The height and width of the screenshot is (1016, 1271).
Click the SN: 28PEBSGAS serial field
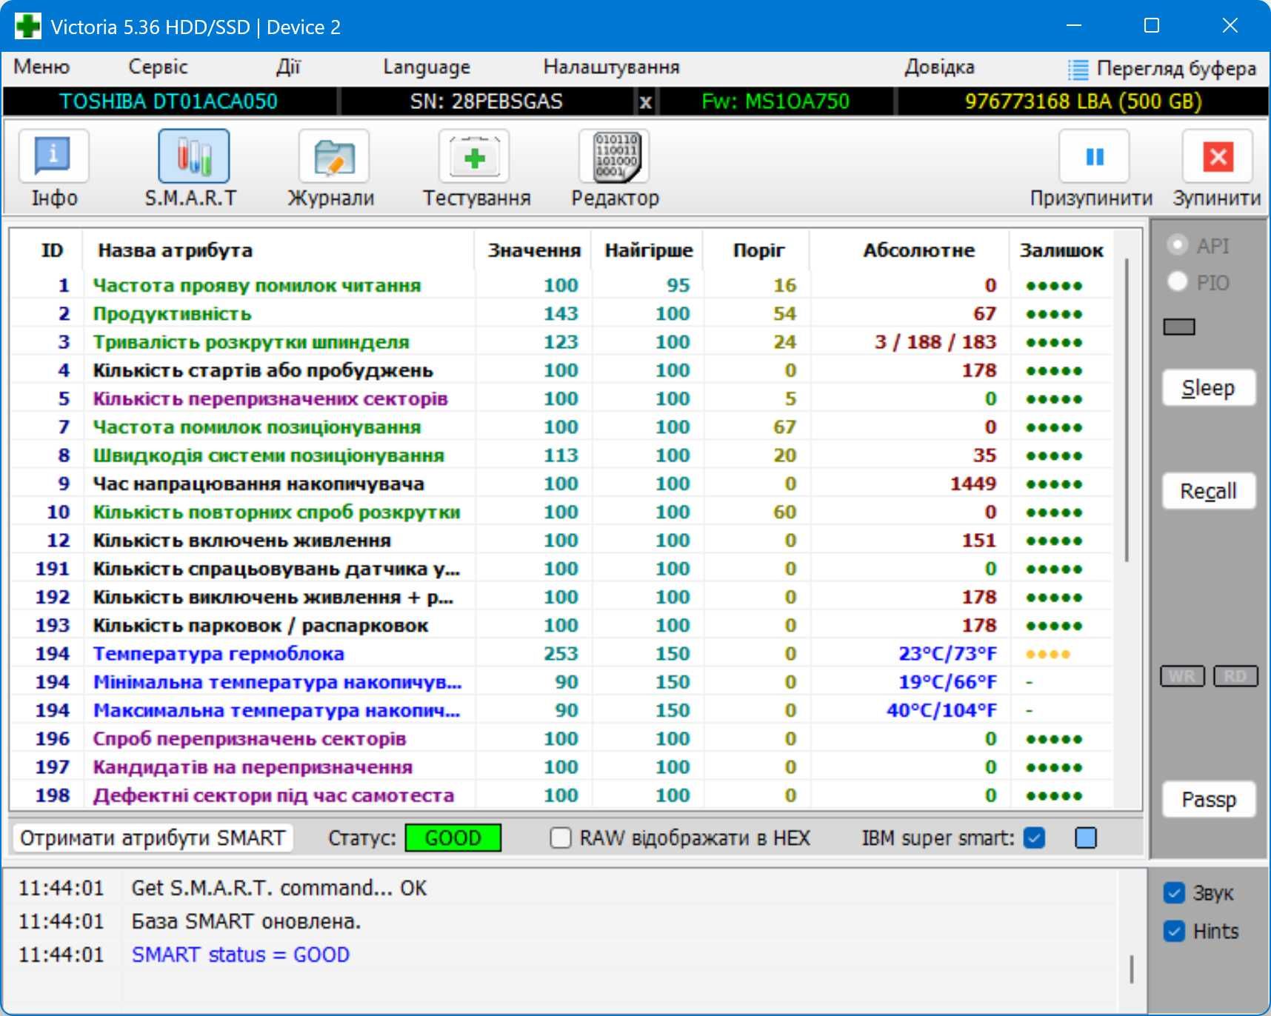tap(487, 101)
